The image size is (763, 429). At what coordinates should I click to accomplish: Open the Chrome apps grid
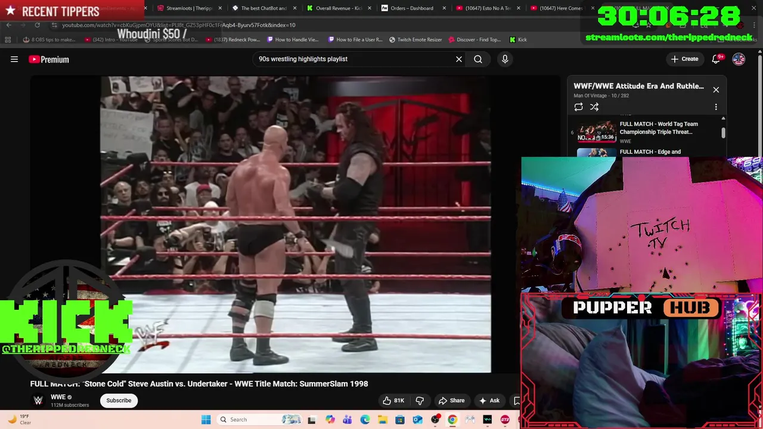coord(8,40)
